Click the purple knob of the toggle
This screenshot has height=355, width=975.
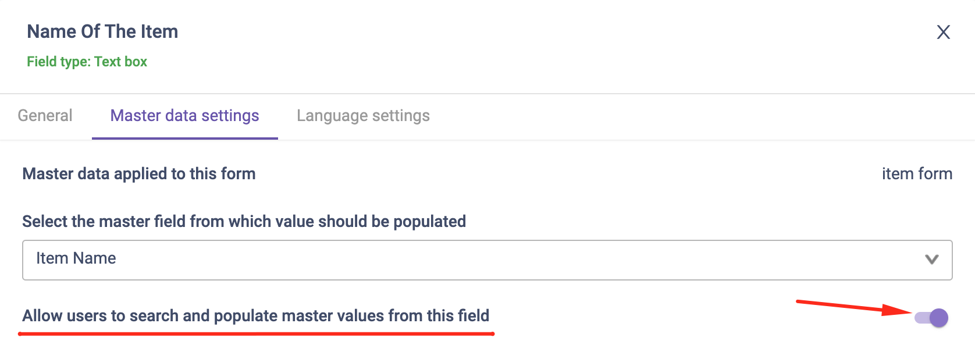pos(938,318)
